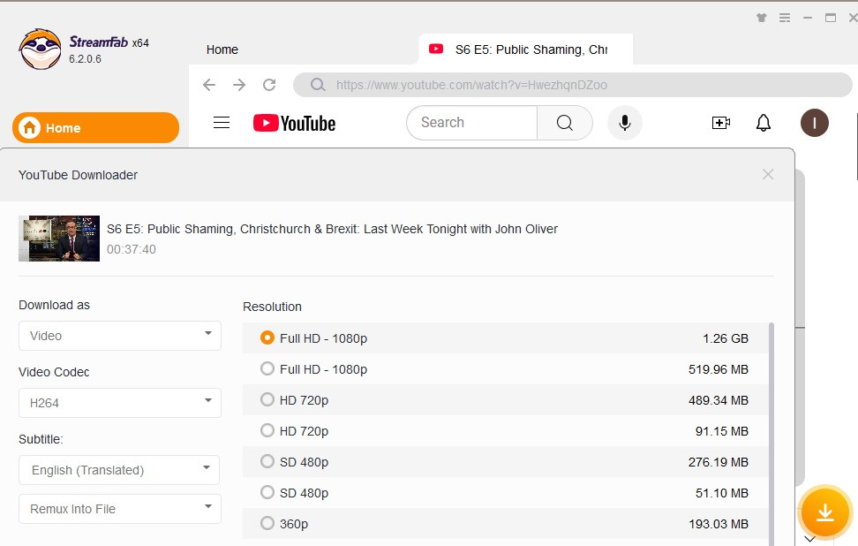Click the 519.96 MB file size

click(x=718, y=369)
